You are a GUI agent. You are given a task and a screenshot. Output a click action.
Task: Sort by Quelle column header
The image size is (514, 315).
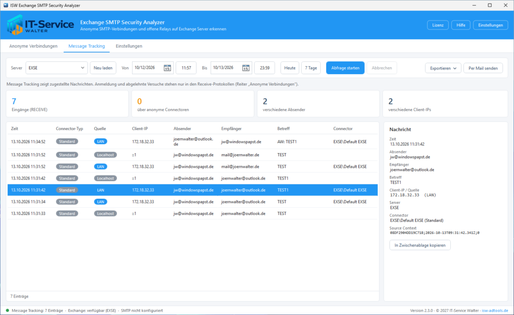[100, 129]
